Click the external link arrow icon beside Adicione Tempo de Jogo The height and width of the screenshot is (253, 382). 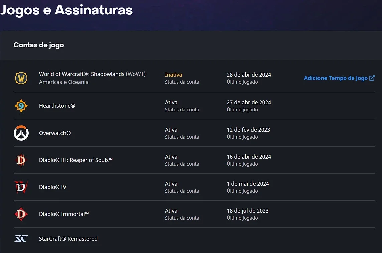[x=372, y=78]
